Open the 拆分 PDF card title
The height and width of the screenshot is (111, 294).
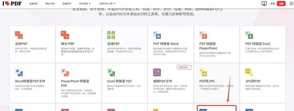coord(68,44)
